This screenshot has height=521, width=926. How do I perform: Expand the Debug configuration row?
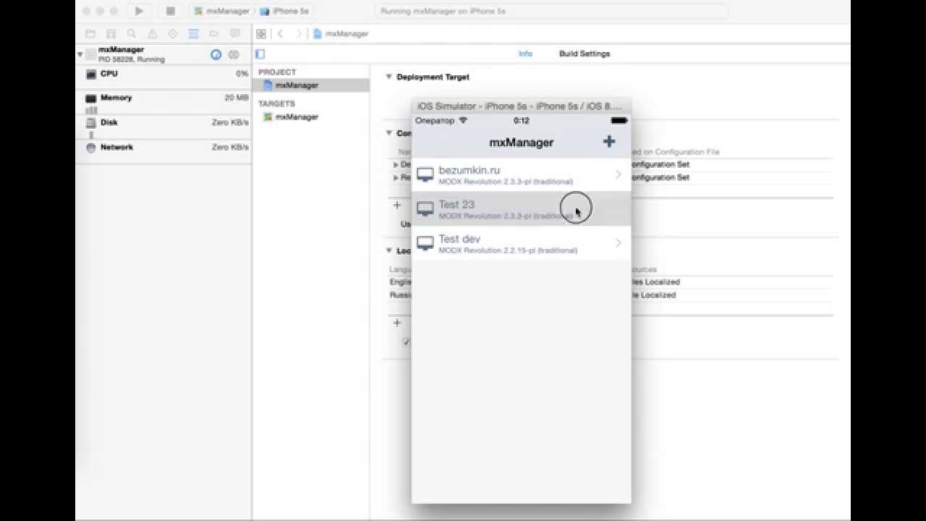[x=396, y=165]
